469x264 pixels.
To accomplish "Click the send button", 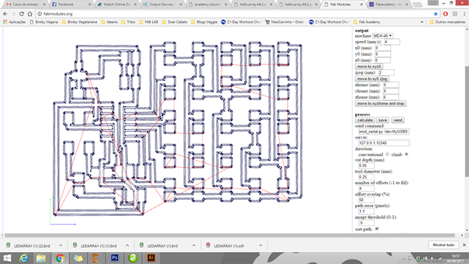I will point(398,120).
